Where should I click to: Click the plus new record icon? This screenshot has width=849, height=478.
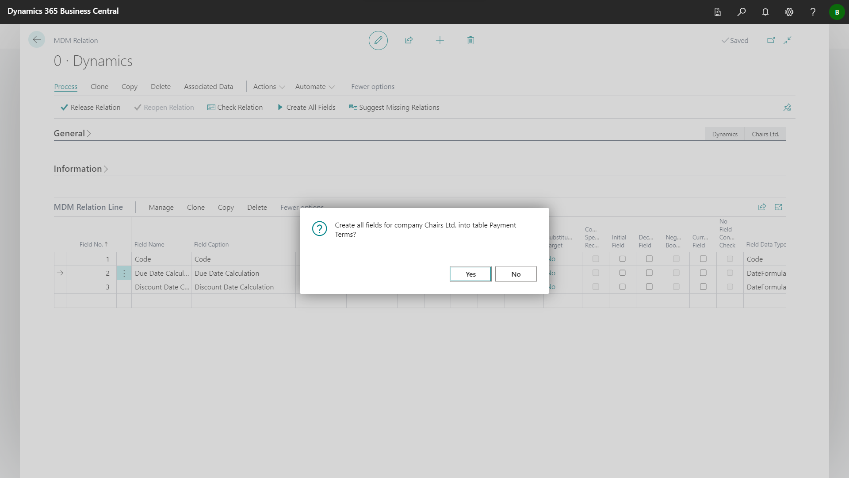click(440, 40)
